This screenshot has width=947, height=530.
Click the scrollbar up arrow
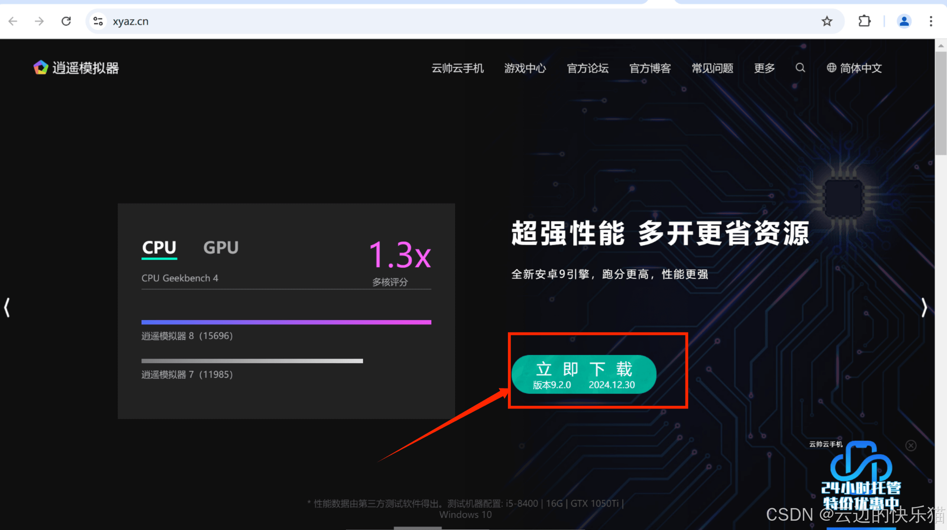point(941,46)
